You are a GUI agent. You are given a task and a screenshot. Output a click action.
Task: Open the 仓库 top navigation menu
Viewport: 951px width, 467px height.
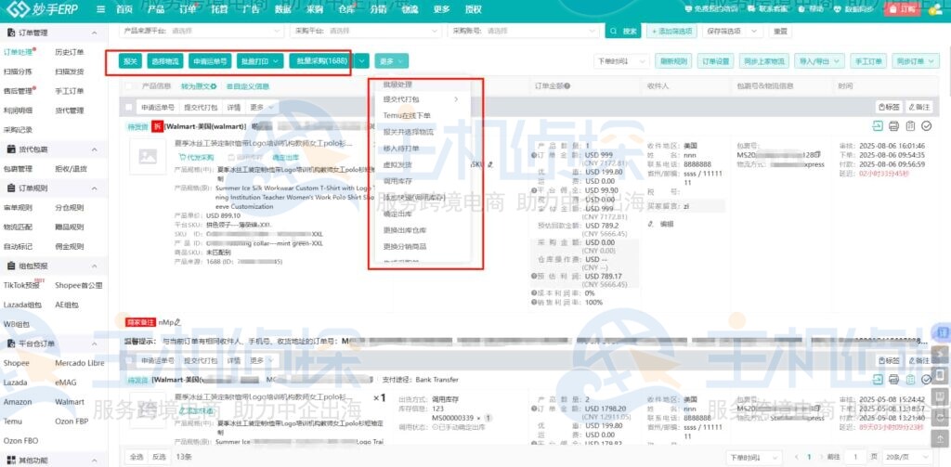coord(346,9)
